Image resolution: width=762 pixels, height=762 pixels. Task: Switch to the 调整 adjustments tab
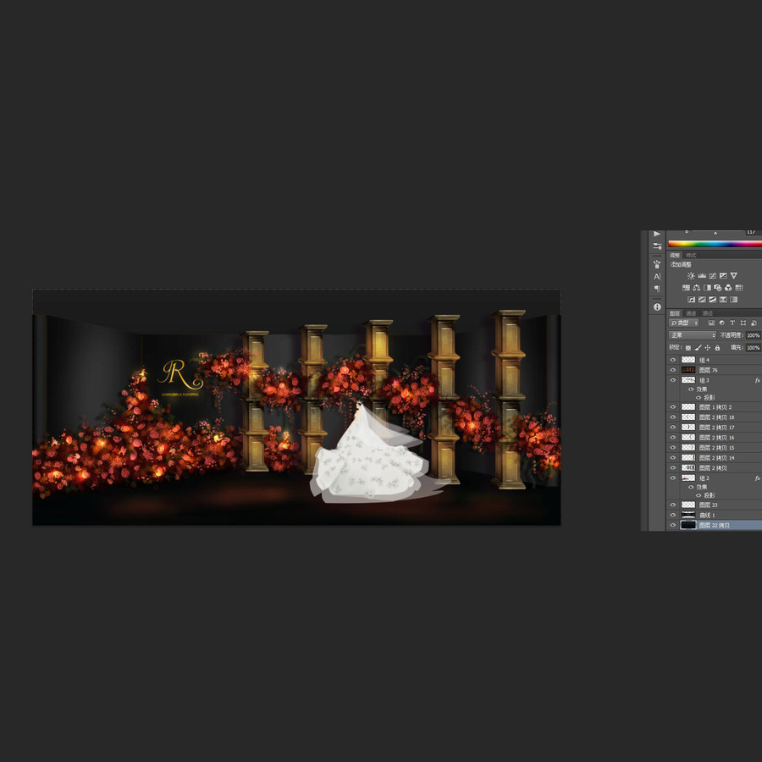click(x=675, y=255)
